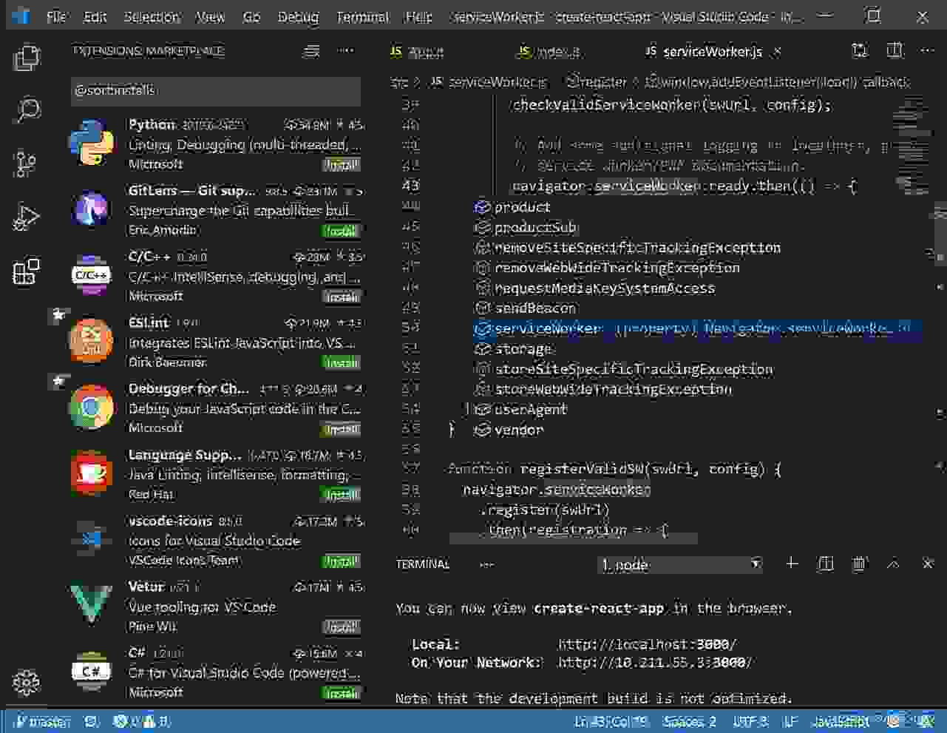The image size is (947, 733).
Task: Install the Python extension
Action: coord(342,164)
